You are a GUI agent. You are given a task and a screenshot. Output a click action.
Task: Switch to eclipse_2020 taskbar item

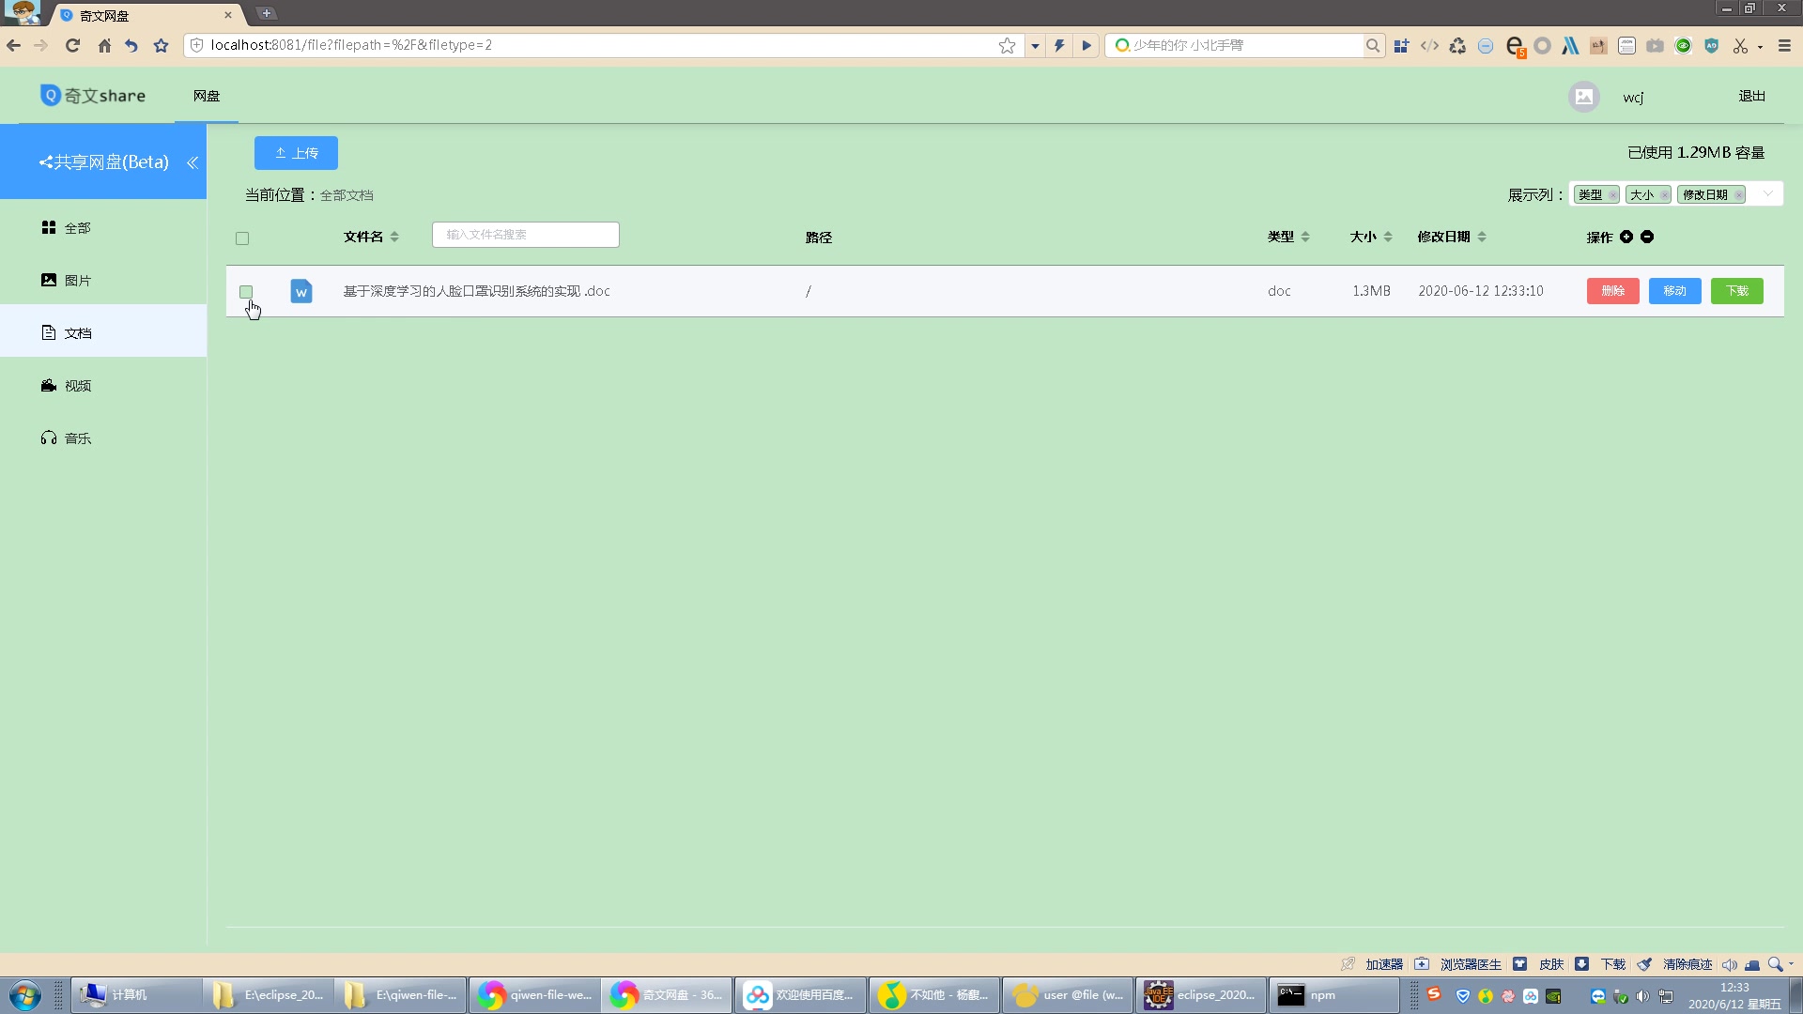click(1200, 995)
